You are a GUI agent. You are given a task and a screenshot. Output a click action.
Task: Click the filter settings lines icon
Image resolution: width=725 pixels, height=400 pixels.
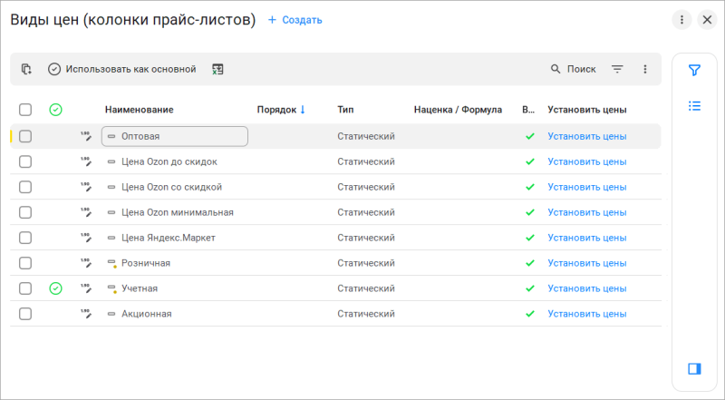617,69
